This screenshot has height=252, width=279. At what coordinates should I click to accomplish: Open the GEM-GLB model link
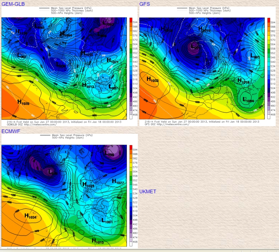tap(13, 4)
